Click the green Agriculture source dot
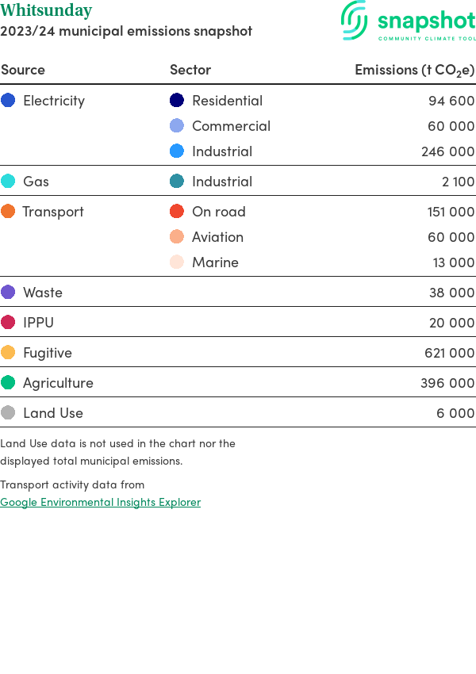Screen dimensions: 476x674 pos(8,383)
